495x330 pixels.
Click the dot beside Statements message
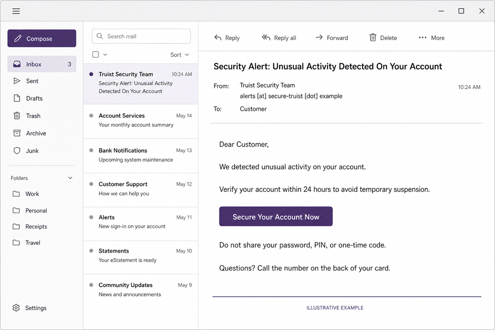pos(91,251)
